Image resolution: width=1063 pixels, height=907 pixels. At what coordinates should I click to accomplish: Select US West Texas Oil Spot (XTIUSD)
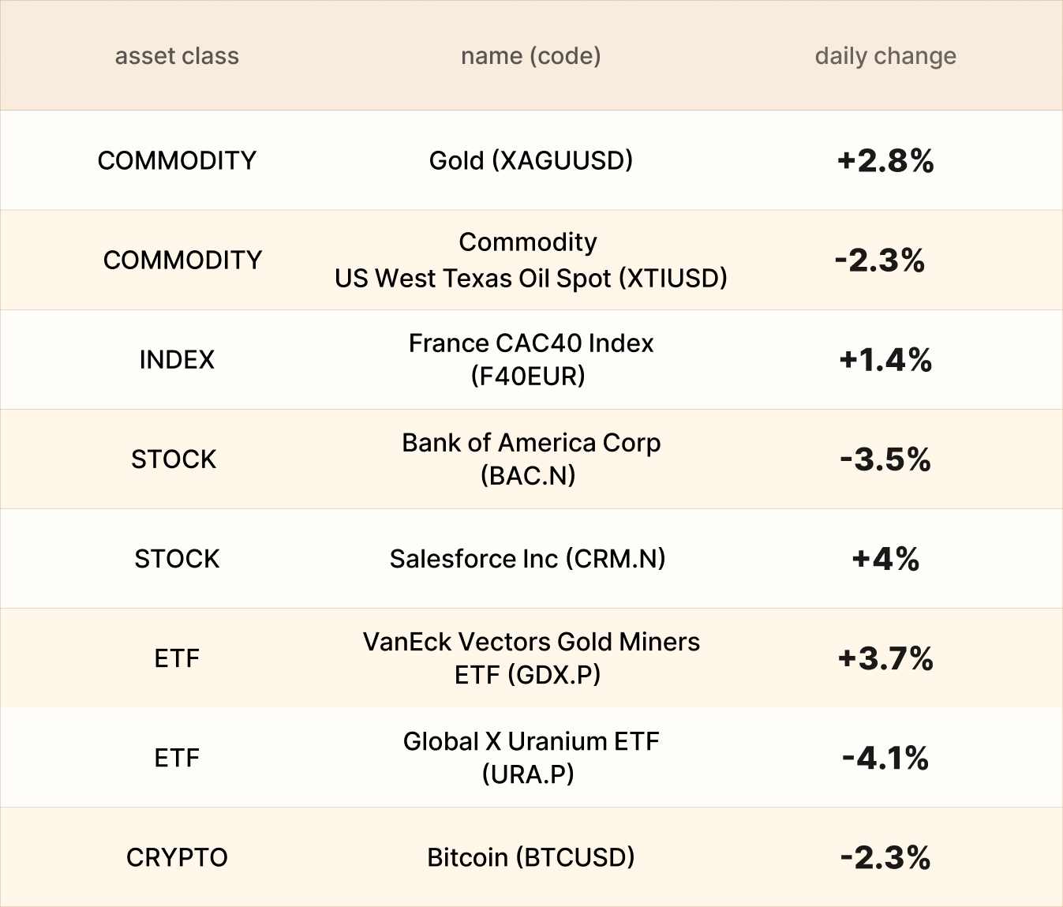pos(530,278)
